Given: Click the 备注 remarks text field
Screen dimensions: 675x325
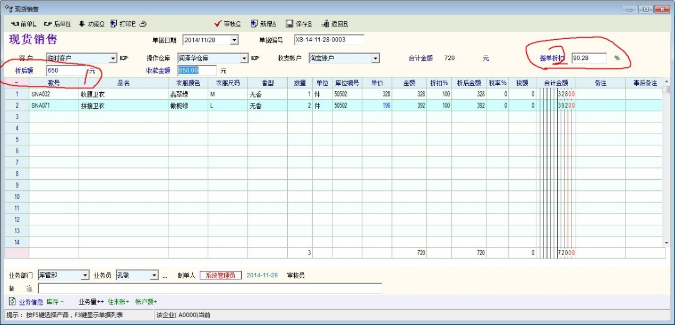Looking at the screenshot, I should click(x=210, y=288).
